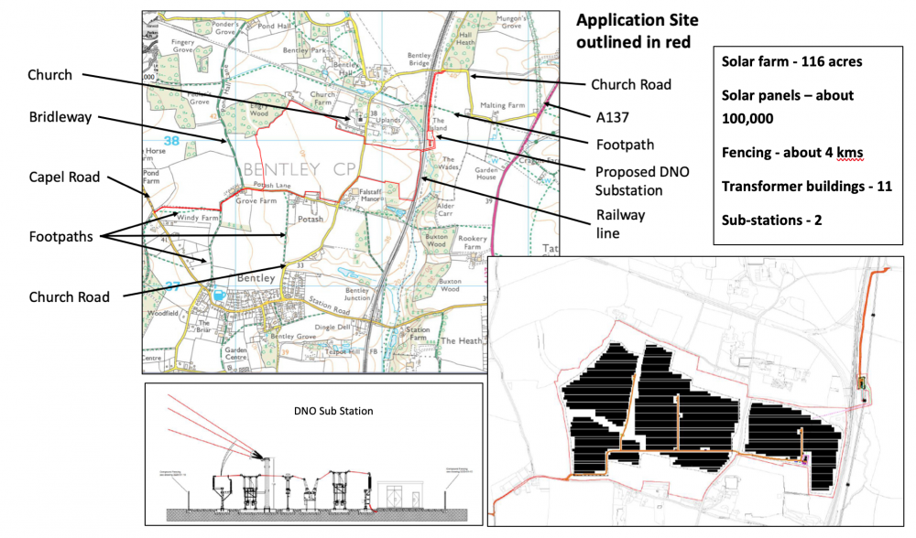The image size is (916, 538).
Task: Click 'Garden Centre' on the map
Action: point(236,353)
